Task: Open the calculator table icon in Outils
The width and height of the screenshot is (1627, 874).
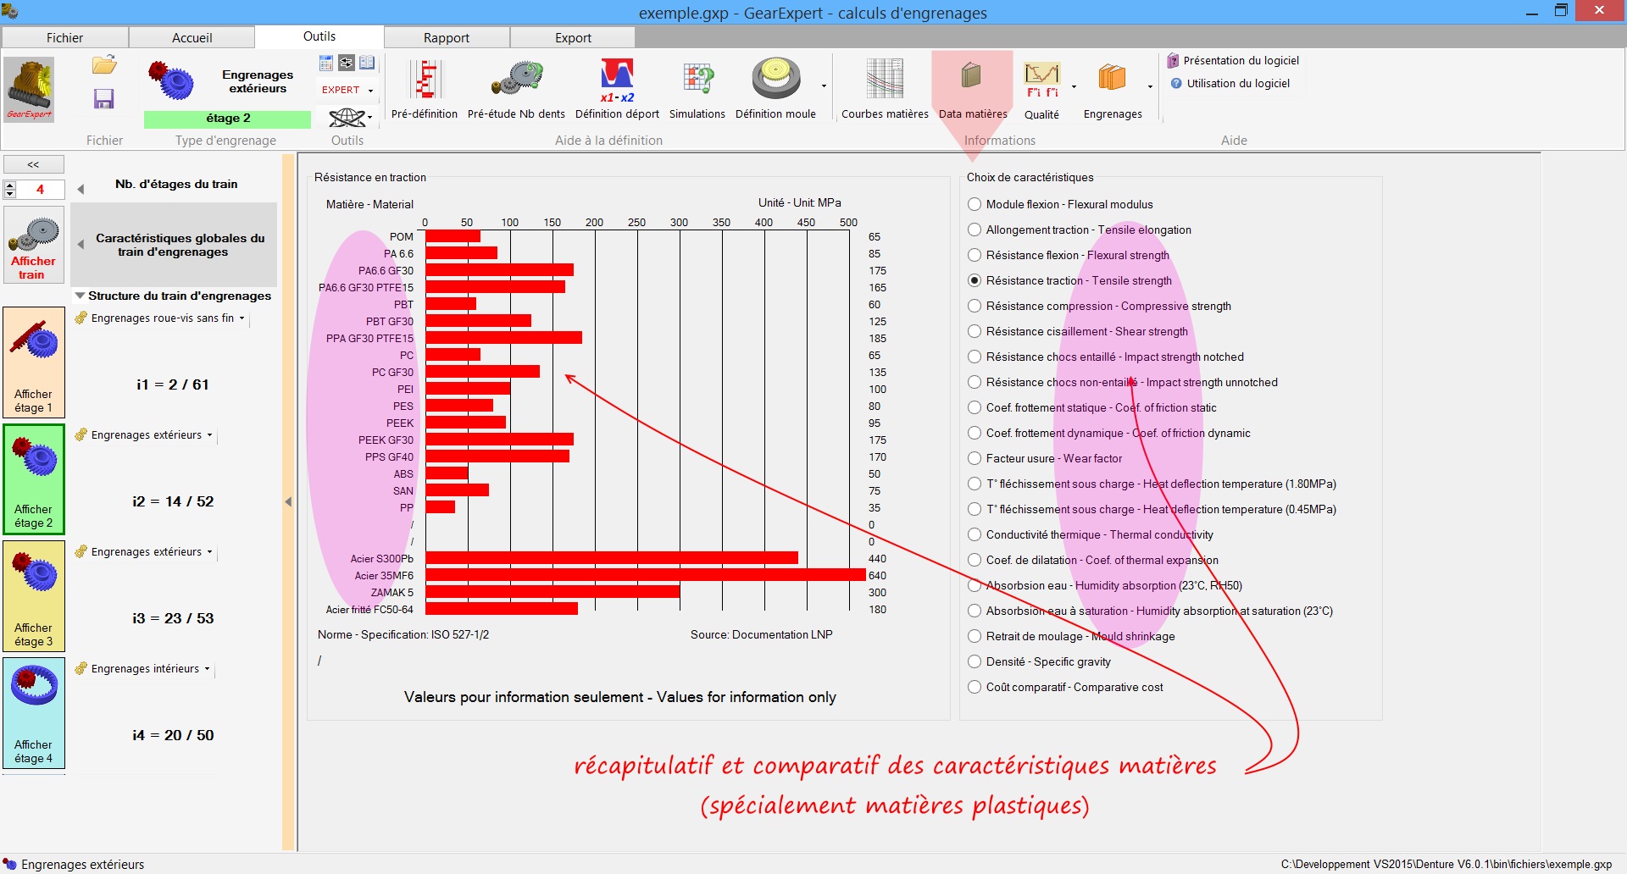Action: (326, 63)
